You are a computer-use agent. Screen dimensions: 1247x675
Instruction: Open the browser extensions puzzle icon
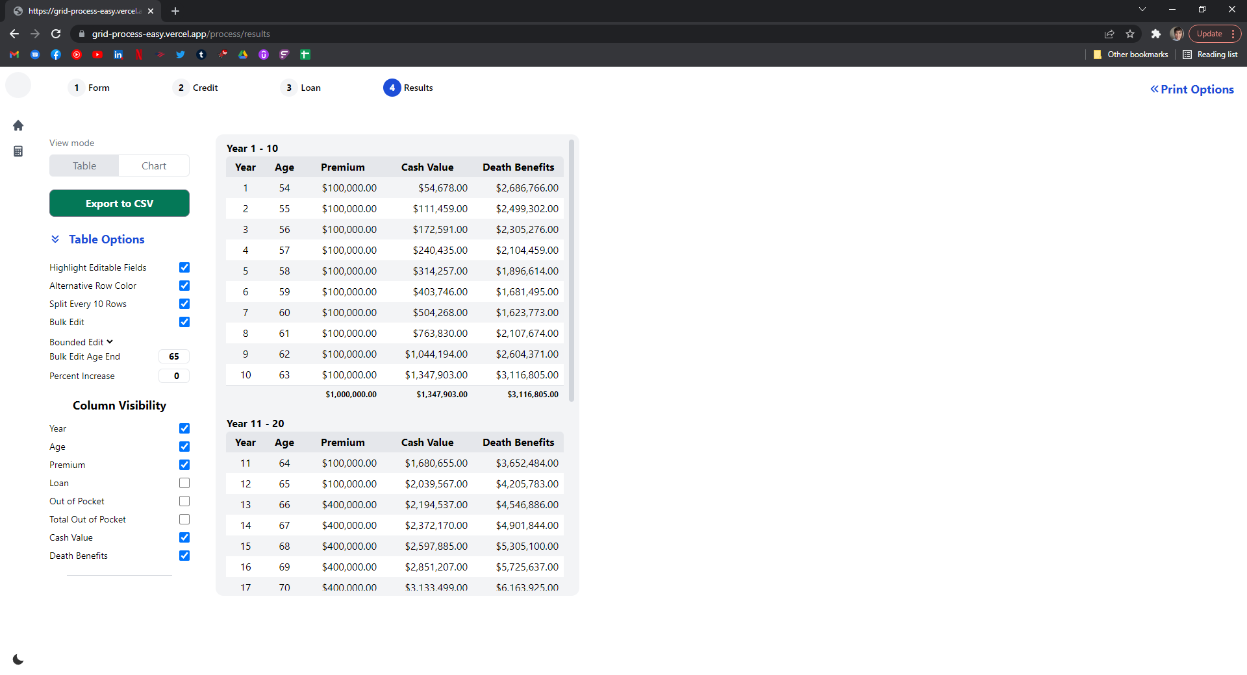click(x=1155, y=34)
